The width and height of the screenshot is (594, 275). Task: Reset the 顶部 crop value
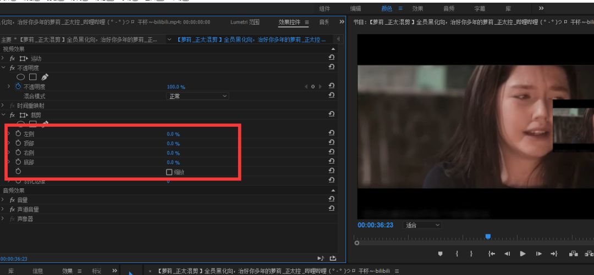coord(332,142)
